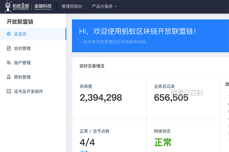The image size is (229, 152).
Task: Click the Ant Financial ant logo
Action: [x=8, y=6]
